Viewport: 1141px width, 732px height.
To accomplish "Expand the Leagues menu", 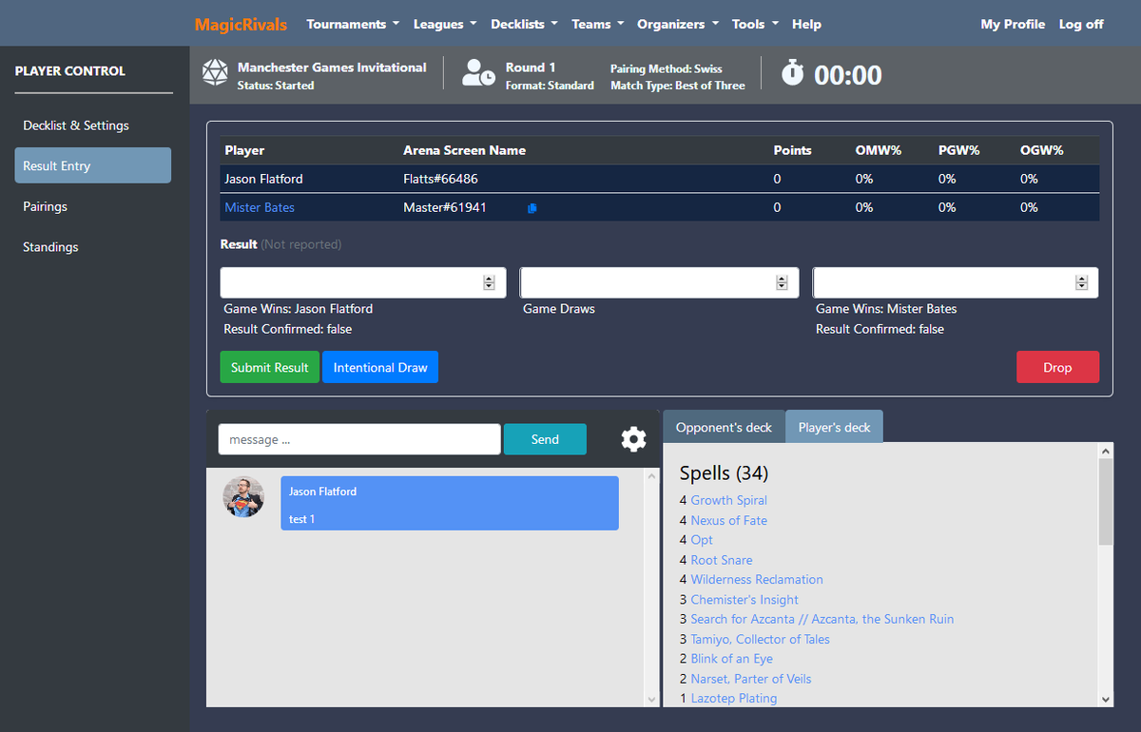I will 445,24.
